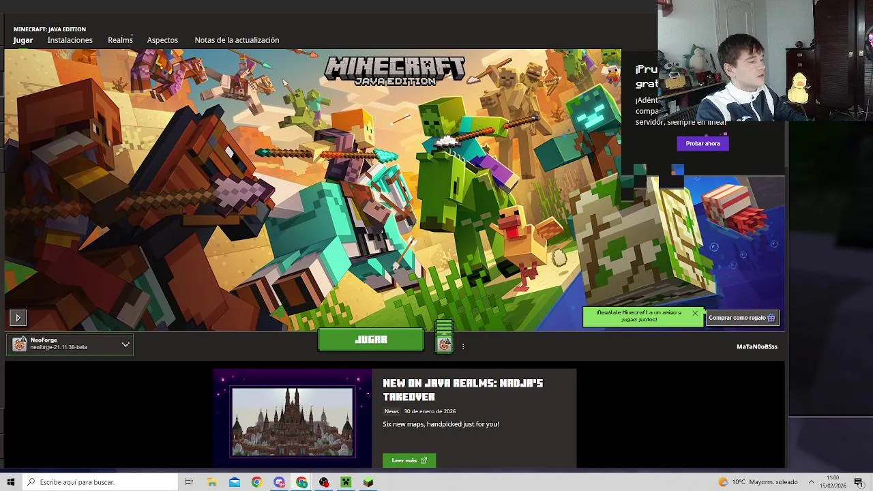This screenshot has width=873, height=491.
Task: Click the weather widget showing 10°C
Action: pos(758,482)
